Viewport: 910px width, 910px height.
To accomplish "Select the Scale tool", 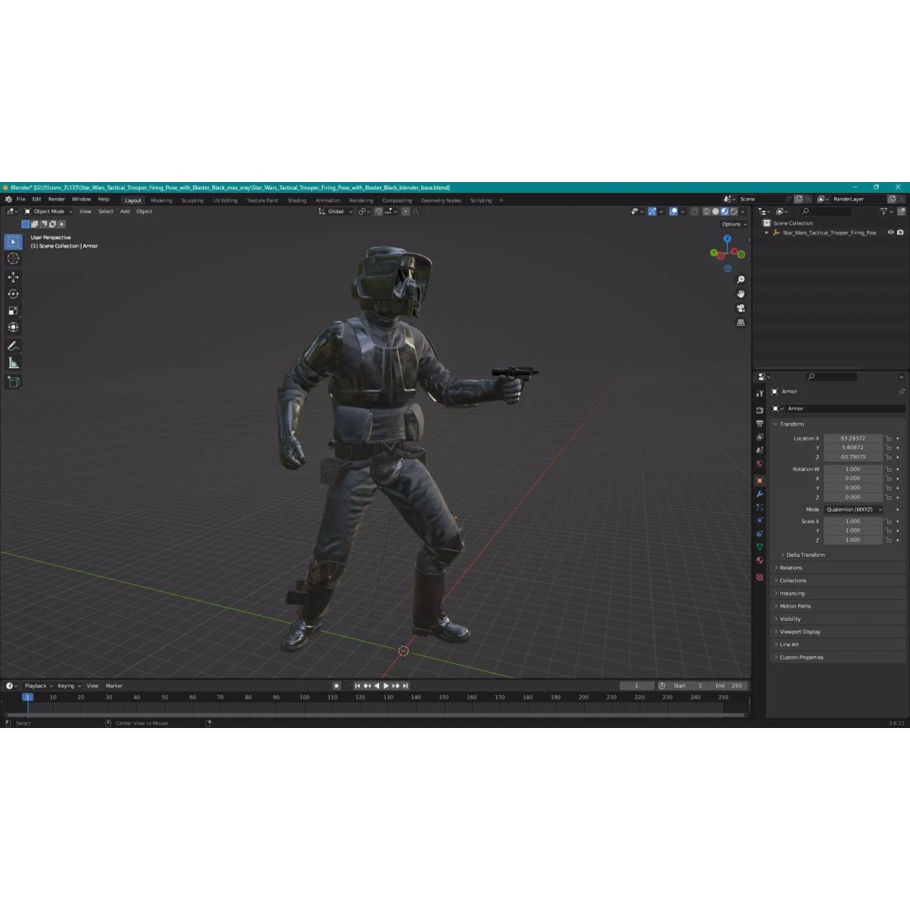I will click(13, 310).
